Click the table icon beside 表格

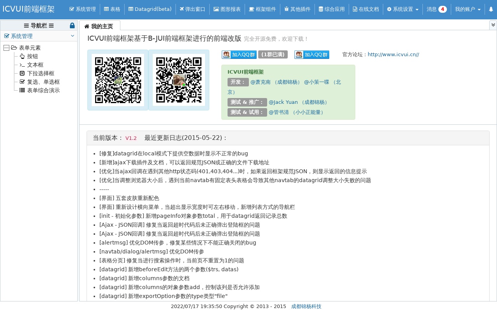coord(106,9)
